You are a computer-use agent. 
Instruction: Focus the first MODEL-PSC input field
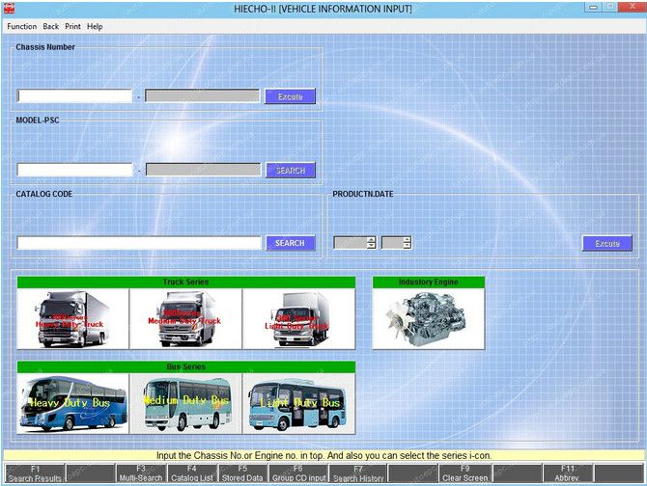pos(74,170)
